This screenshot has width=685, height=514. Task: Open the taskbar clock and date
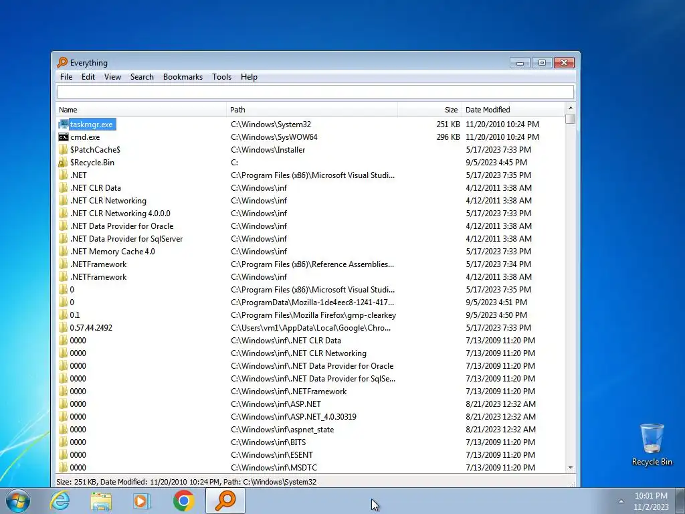coord(651,501)
